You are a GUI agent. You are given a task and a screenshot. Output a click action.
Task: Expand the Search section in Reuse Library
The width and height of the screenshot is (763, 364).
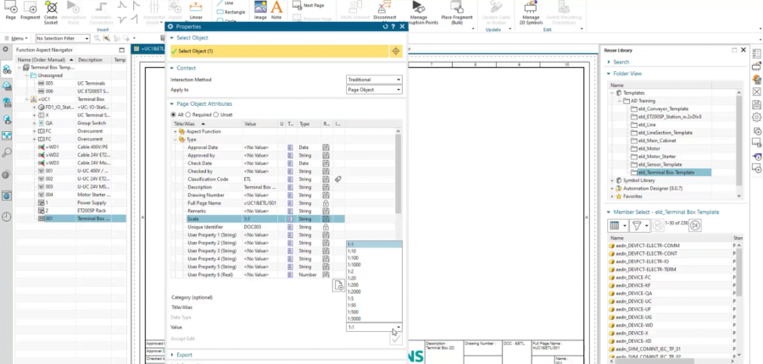[x=609, y=62]
